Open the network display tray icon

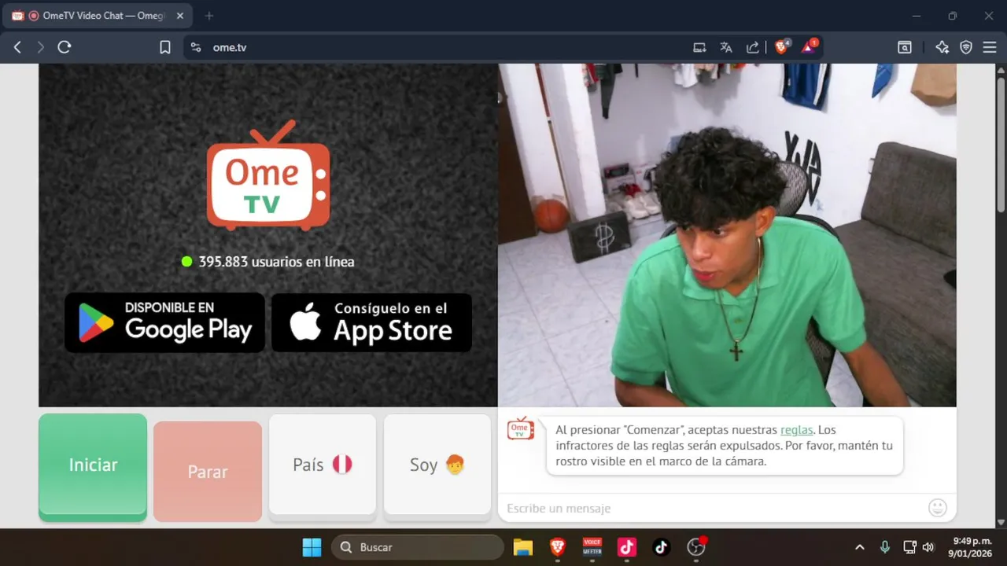pyautogui.click(x=909, y=547)
